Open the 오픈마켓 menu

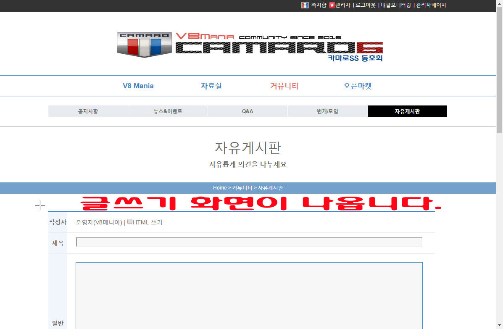357,86
